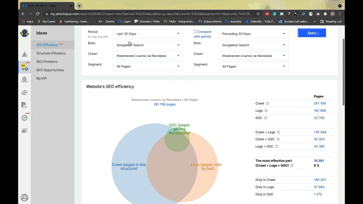Open the Ideas sidebar icon with gear
Screen dimensions: 363x204
24,67
